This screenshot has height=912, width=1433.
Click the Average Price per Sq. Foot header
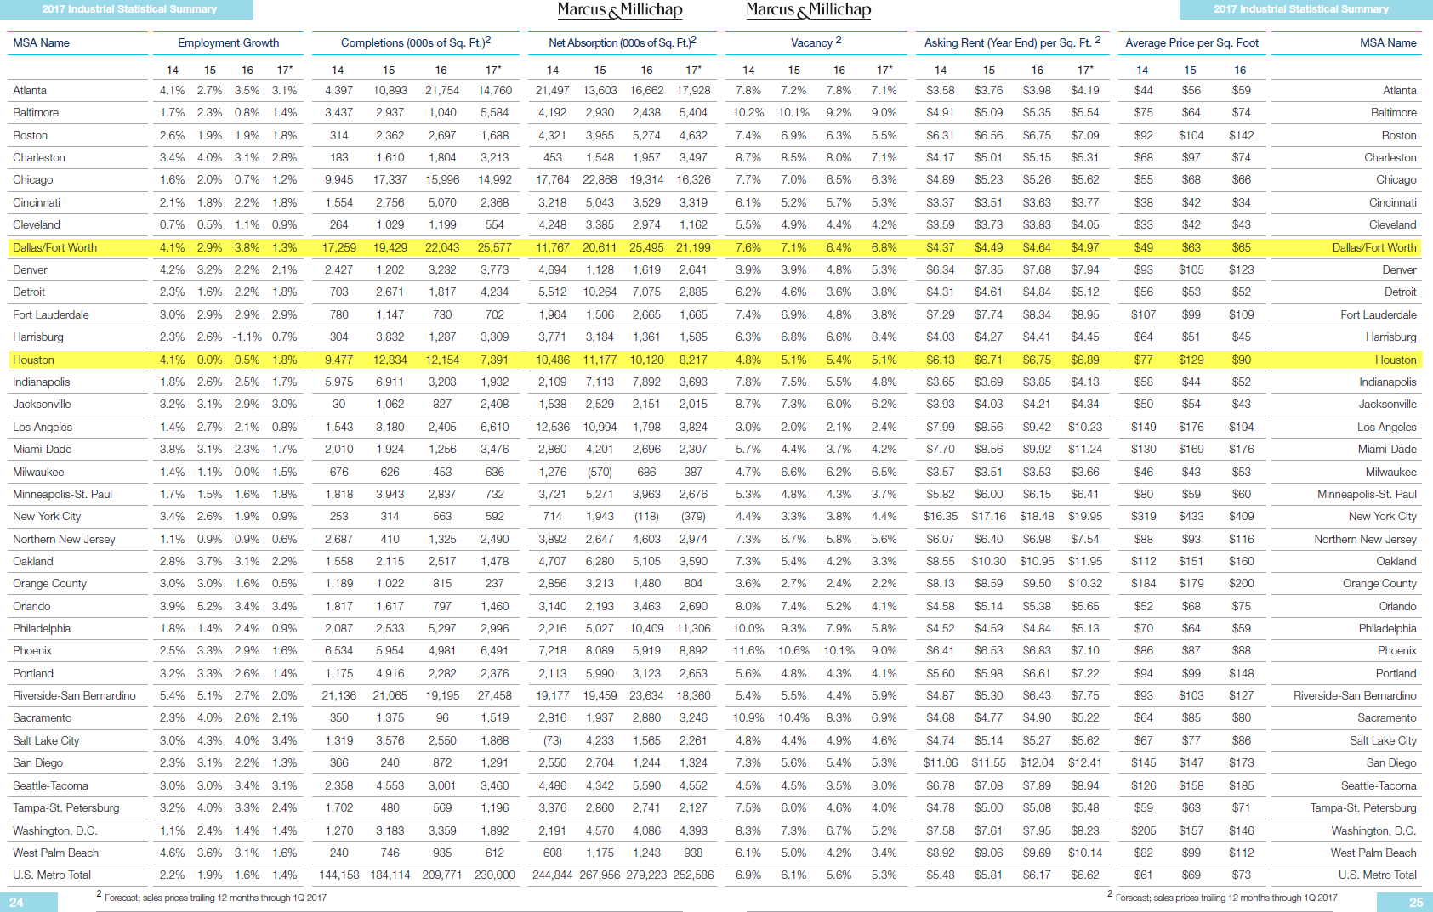pyautogui.click(x=1191, y=42)
